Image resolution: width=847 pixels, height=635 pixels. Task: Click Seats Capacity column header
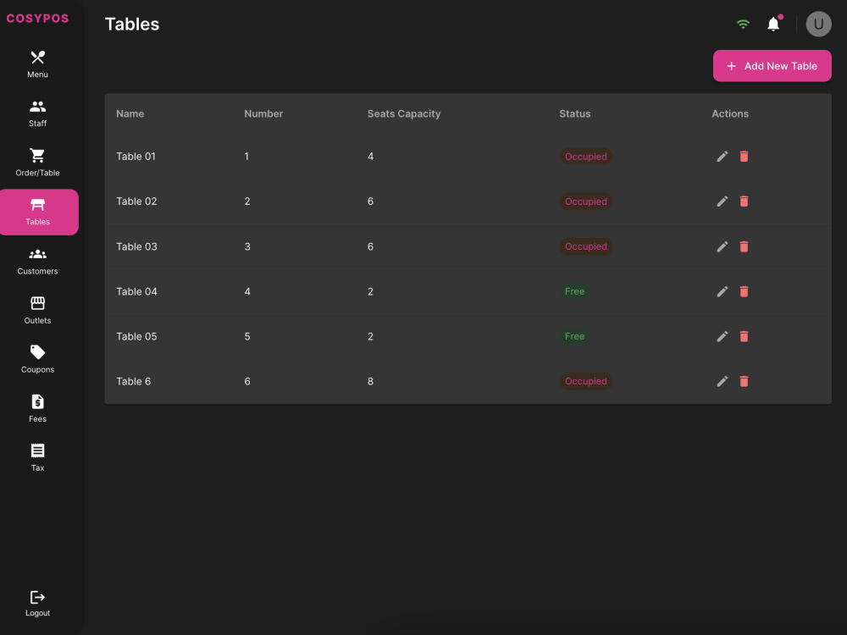pyautogui.click(x=404, y=114)
